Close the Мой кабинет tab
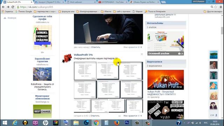 [95, 2]
